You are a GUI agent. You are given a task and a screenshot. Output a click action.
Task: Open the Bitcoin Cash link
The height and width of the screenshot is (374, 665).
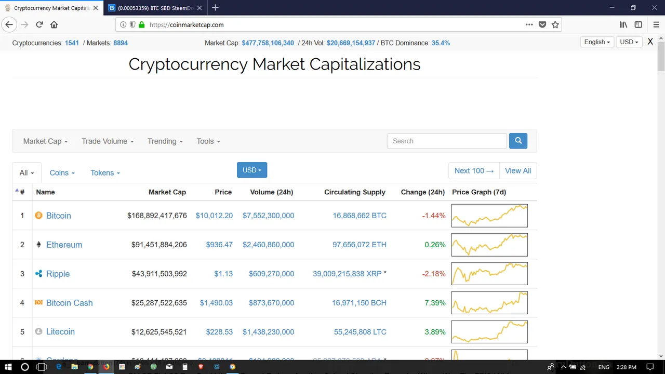click(x=70, y=303)
